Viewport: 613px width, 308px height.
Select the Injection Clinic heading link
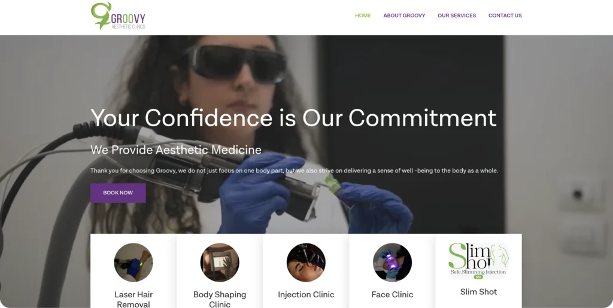(x=306, y=295)
